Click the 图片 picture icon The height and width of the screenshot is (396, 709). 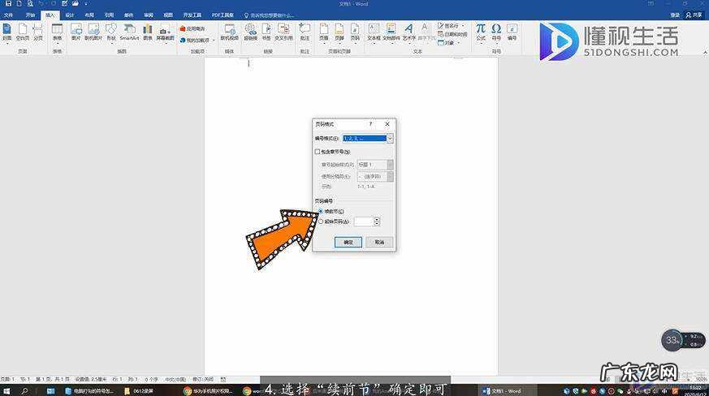(x=76, y=32)
